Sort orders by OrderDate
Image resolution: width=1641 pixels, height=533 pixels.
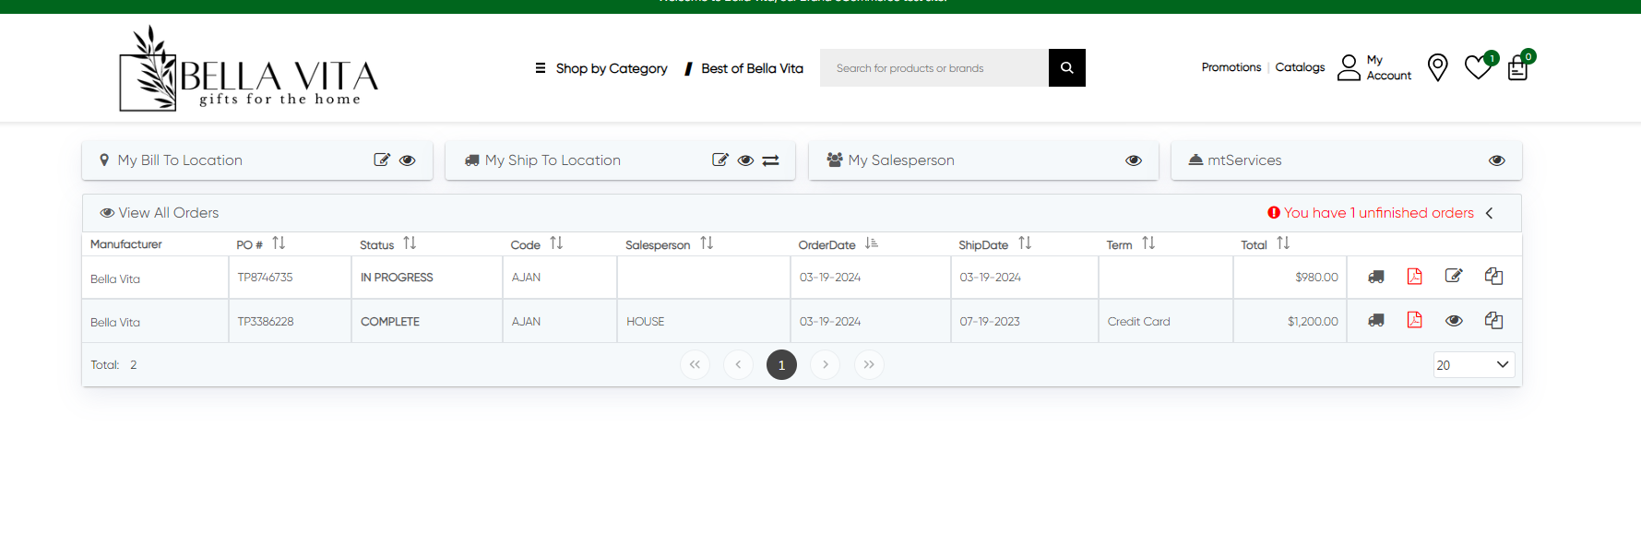[x=872, y=243]
